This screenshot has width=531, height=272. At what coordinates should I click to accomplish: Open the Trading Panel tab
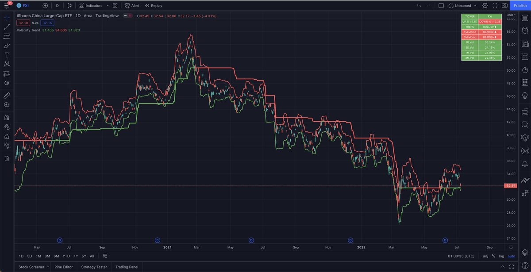127,267
